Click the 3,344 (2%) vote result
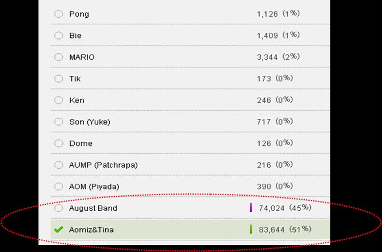The image size is (382, 252). coord(279,57)
